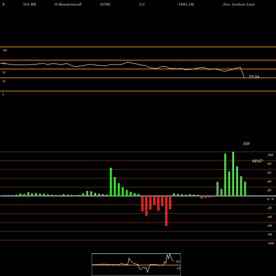This screenshot has width=276, height=276.
Task: Click the 'MR' panel title
Action: (x=246, y=144)
